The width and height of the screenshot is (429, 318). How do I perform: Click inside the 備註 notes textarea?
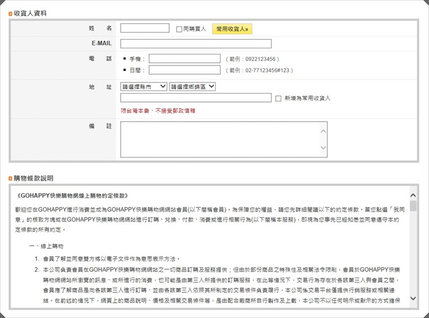point(219,138)
